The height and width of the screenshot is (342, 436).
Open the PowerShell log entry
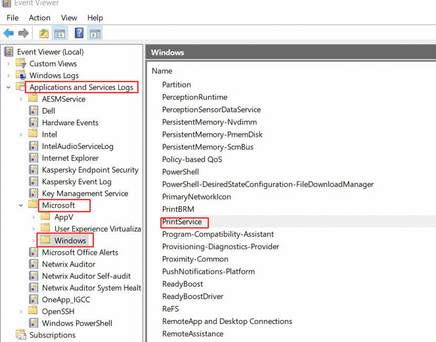pos(180,172)
